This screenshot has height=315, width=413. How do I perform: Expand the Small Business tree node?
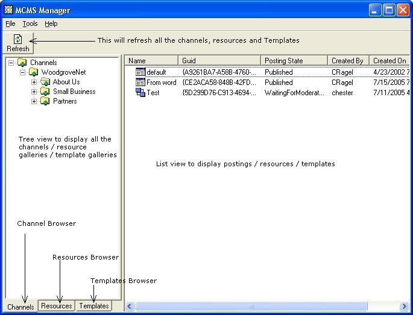coord(34,92)
